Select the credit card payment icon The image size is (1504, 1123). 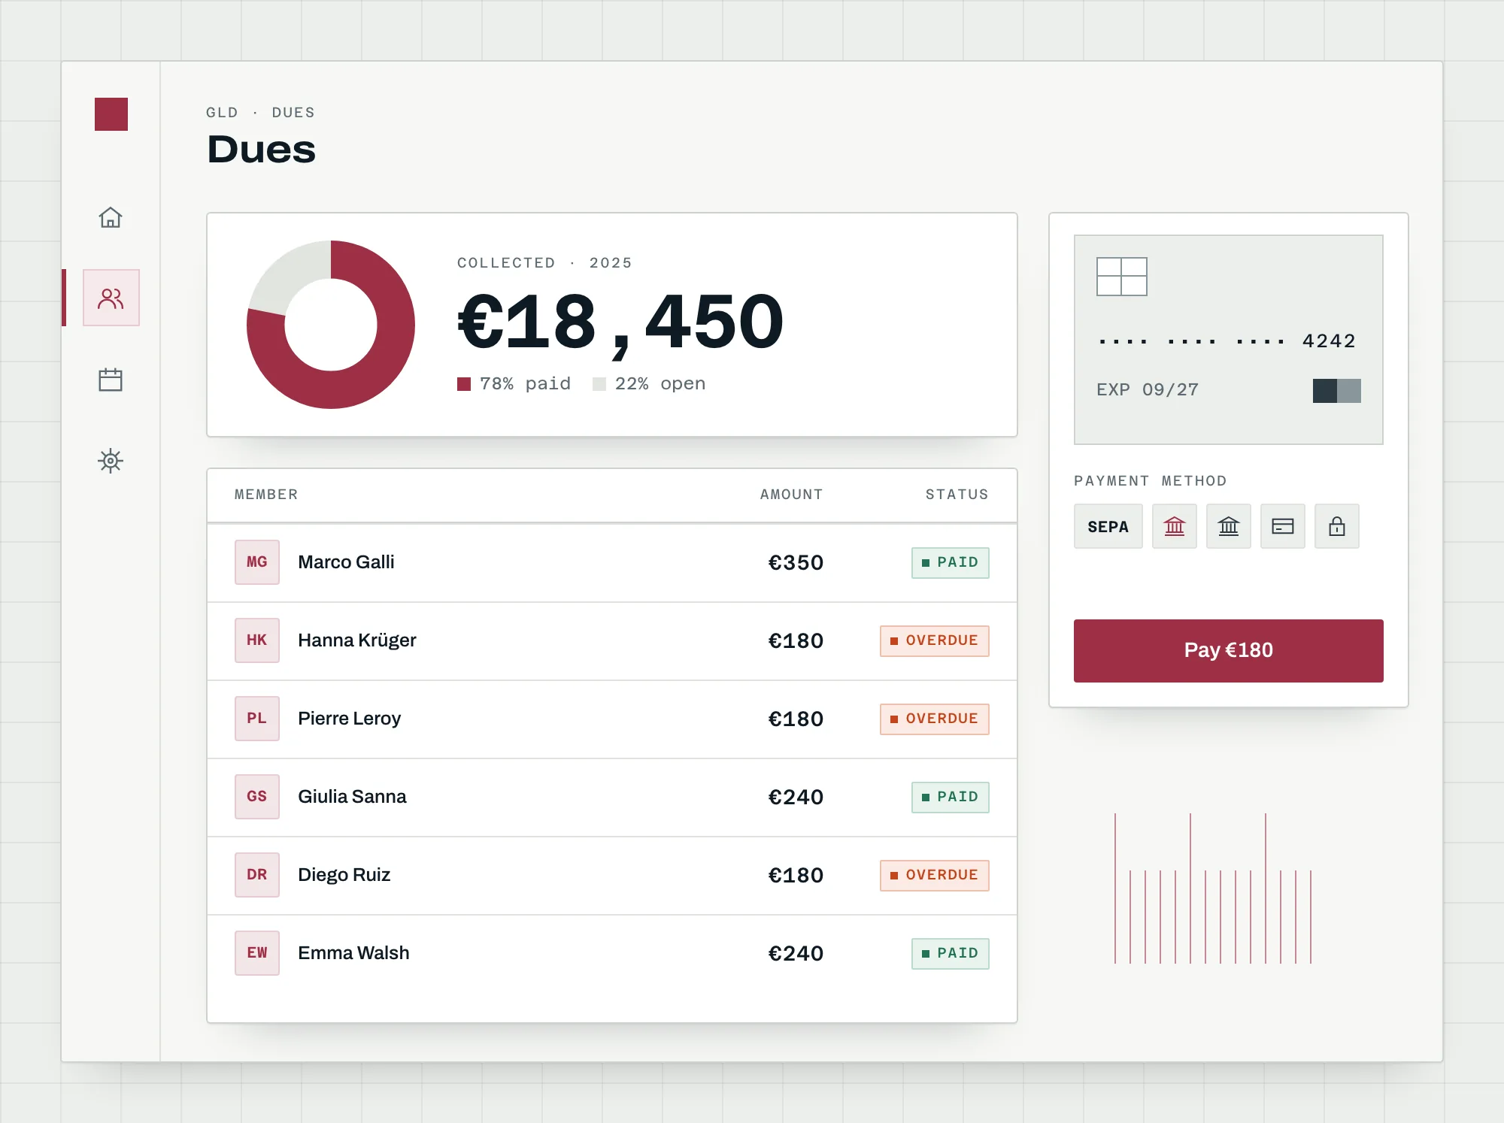click(x=1283, y=526)
